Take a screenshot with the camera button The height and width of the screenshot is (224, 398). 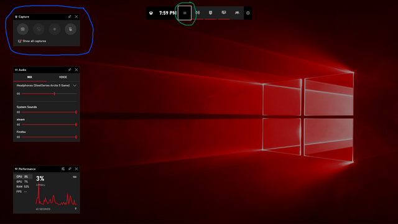[x=22, y=29]
